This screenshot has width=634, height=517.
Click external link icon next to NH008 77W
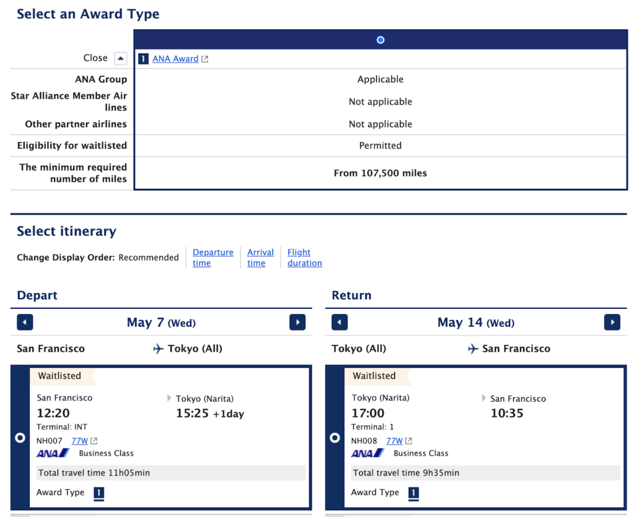point(409,441)
